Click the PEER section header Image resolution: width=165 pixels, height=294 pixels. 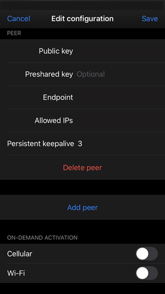[14, 33]
